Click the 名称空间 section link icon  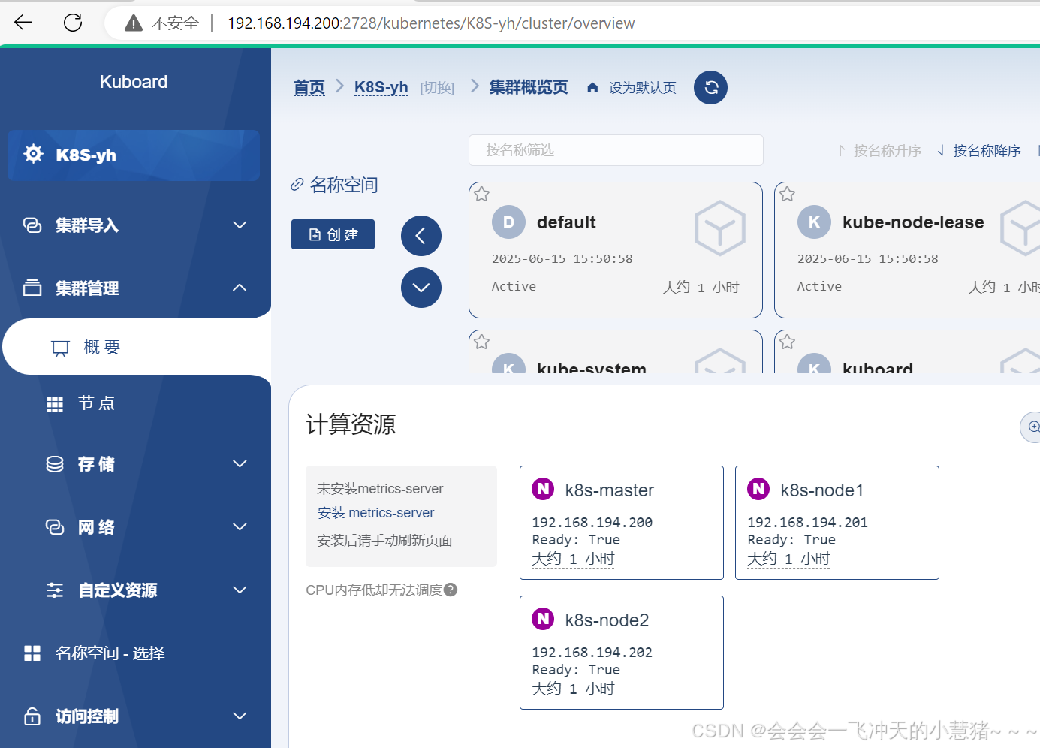point(297,185)
